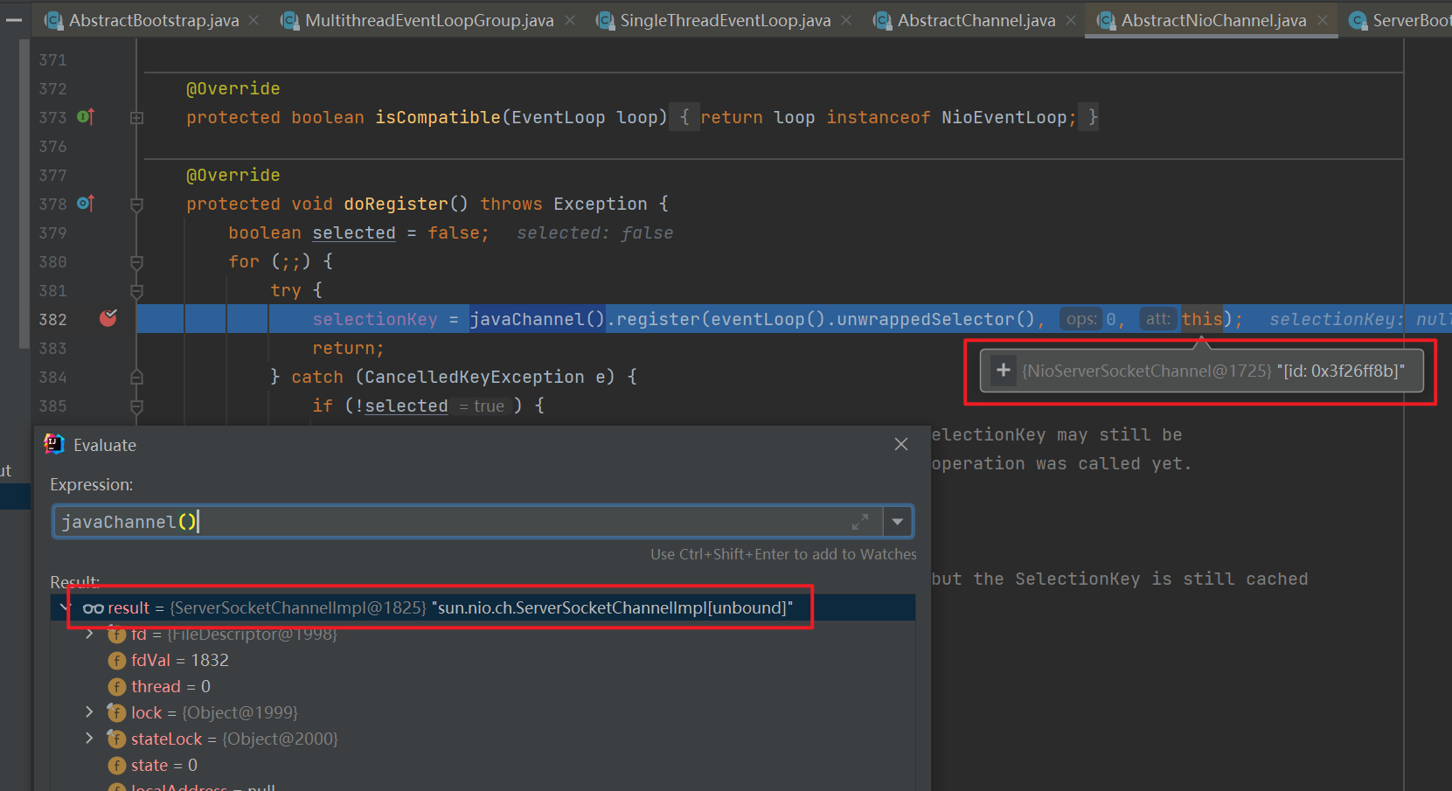
Task: Click inside the javaChannel() expression input
Action: (437, 522)
